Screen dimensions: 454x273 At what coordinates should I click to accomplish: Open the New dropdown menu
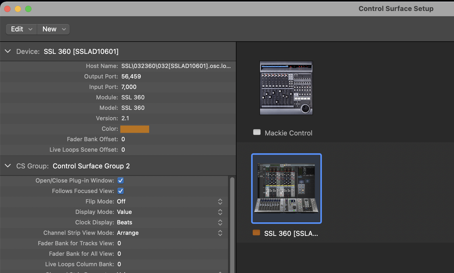pos(53,29)
